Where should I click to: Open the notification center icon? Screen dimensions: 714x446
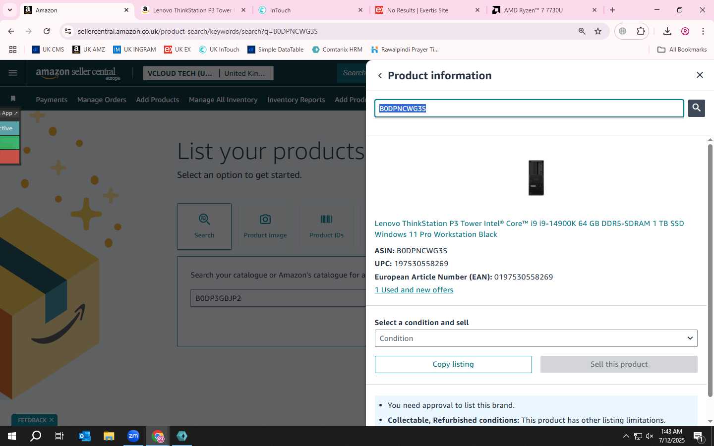point(698,436)
